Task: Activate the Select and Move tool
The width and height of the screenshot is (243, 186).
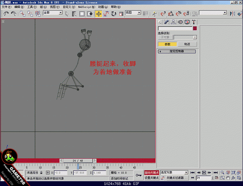Action: (x=99, y=14)
